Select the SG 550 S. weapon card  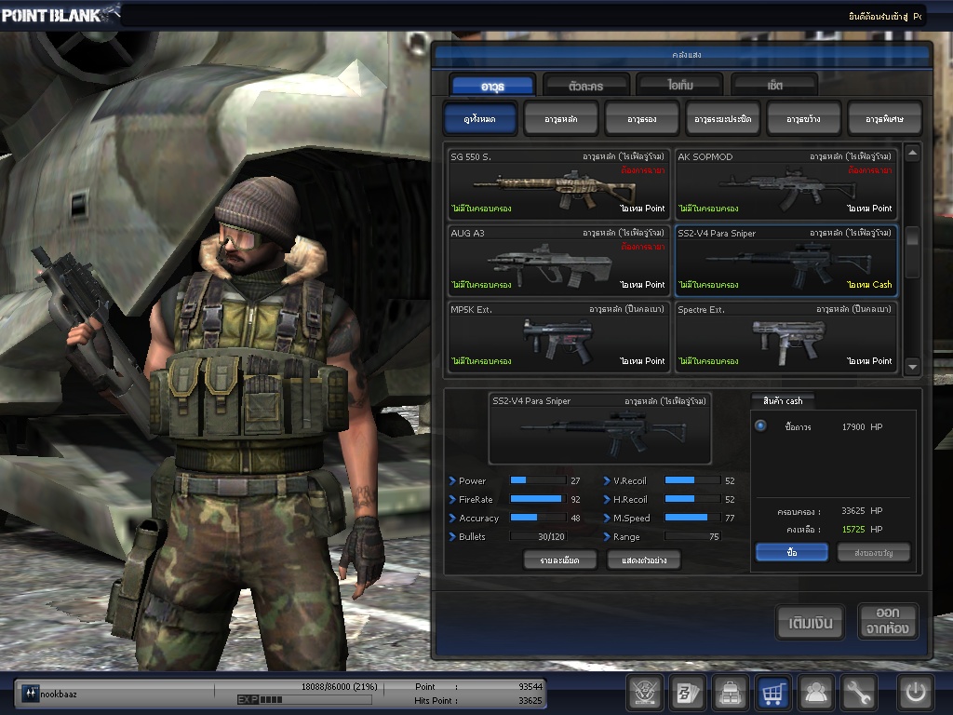click(558, 183)
